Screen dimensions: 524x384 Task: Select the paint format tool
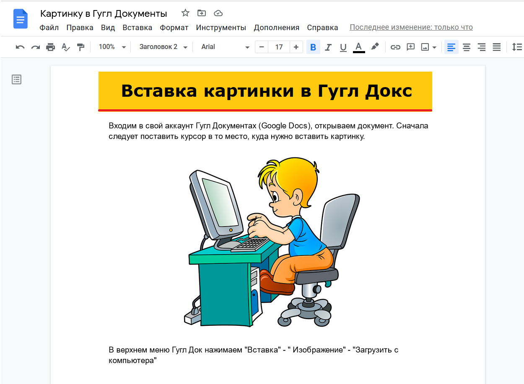click(x=81, y=47)
